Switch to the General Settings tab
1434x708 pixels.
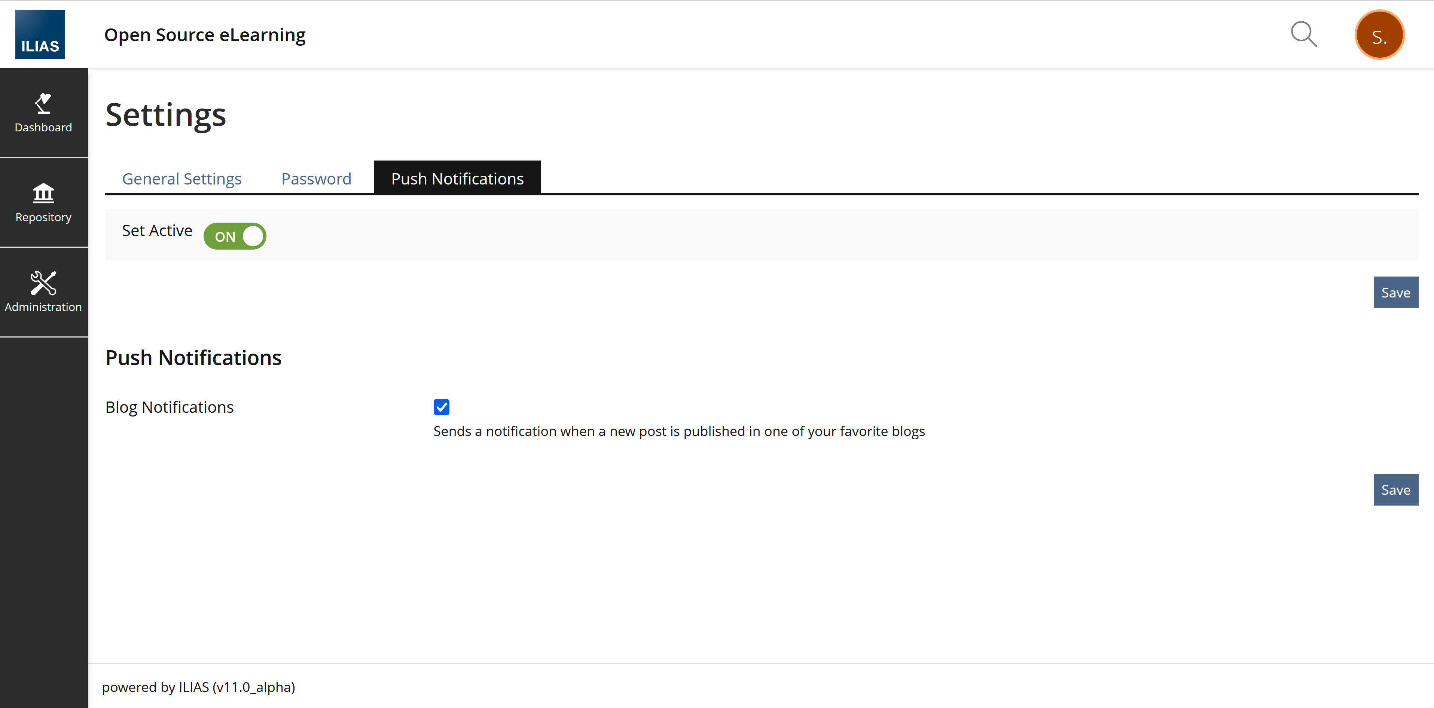[181, 178]
